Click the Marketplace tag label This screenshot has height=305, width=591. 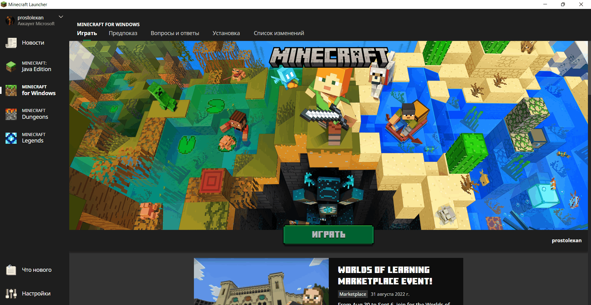click(x=353, y=294)
